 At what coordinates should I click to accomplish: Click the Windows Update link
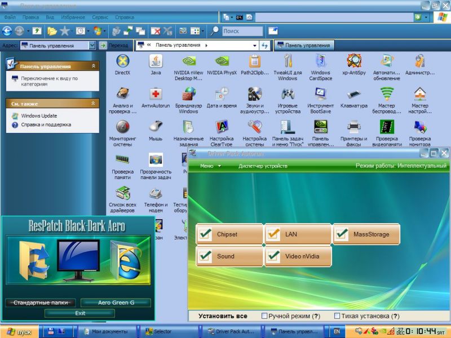pyautogui.click(x=39, y=115)
